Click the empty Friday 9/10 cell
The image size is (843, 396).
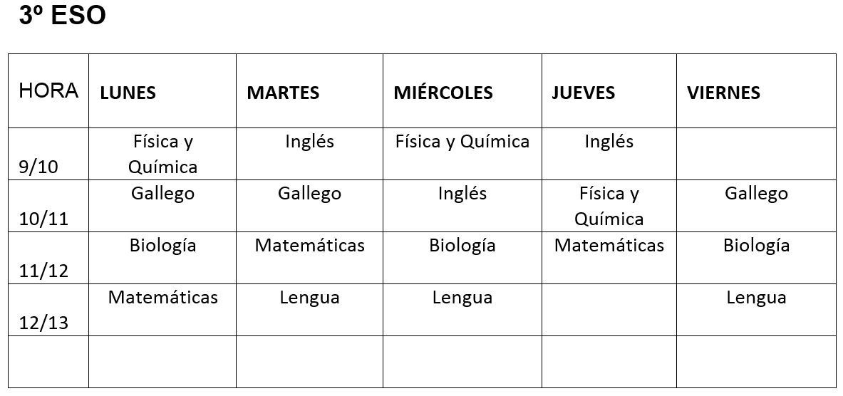[x=757, y=154]
